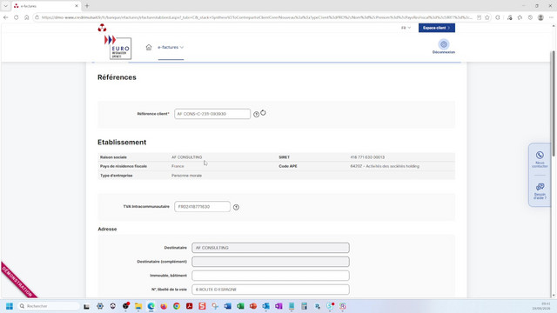The height and width of the screenshot is (313, 557).
Task: Open the tab list chevron in browser
Action: [6, 6]
